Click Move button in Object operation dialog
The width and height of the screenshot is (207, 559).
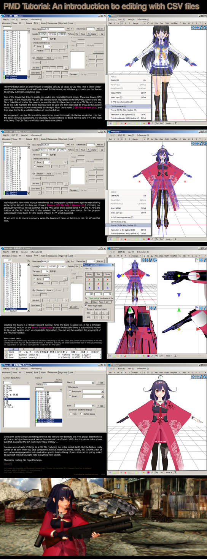point(89,274)
